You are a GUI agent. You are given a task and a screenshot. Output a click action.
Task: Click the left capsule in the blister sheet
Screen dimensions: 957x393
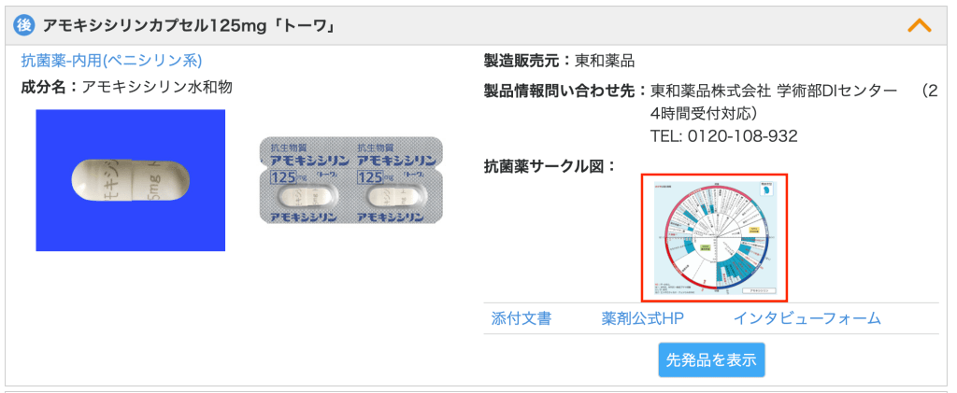pos(306,196)
